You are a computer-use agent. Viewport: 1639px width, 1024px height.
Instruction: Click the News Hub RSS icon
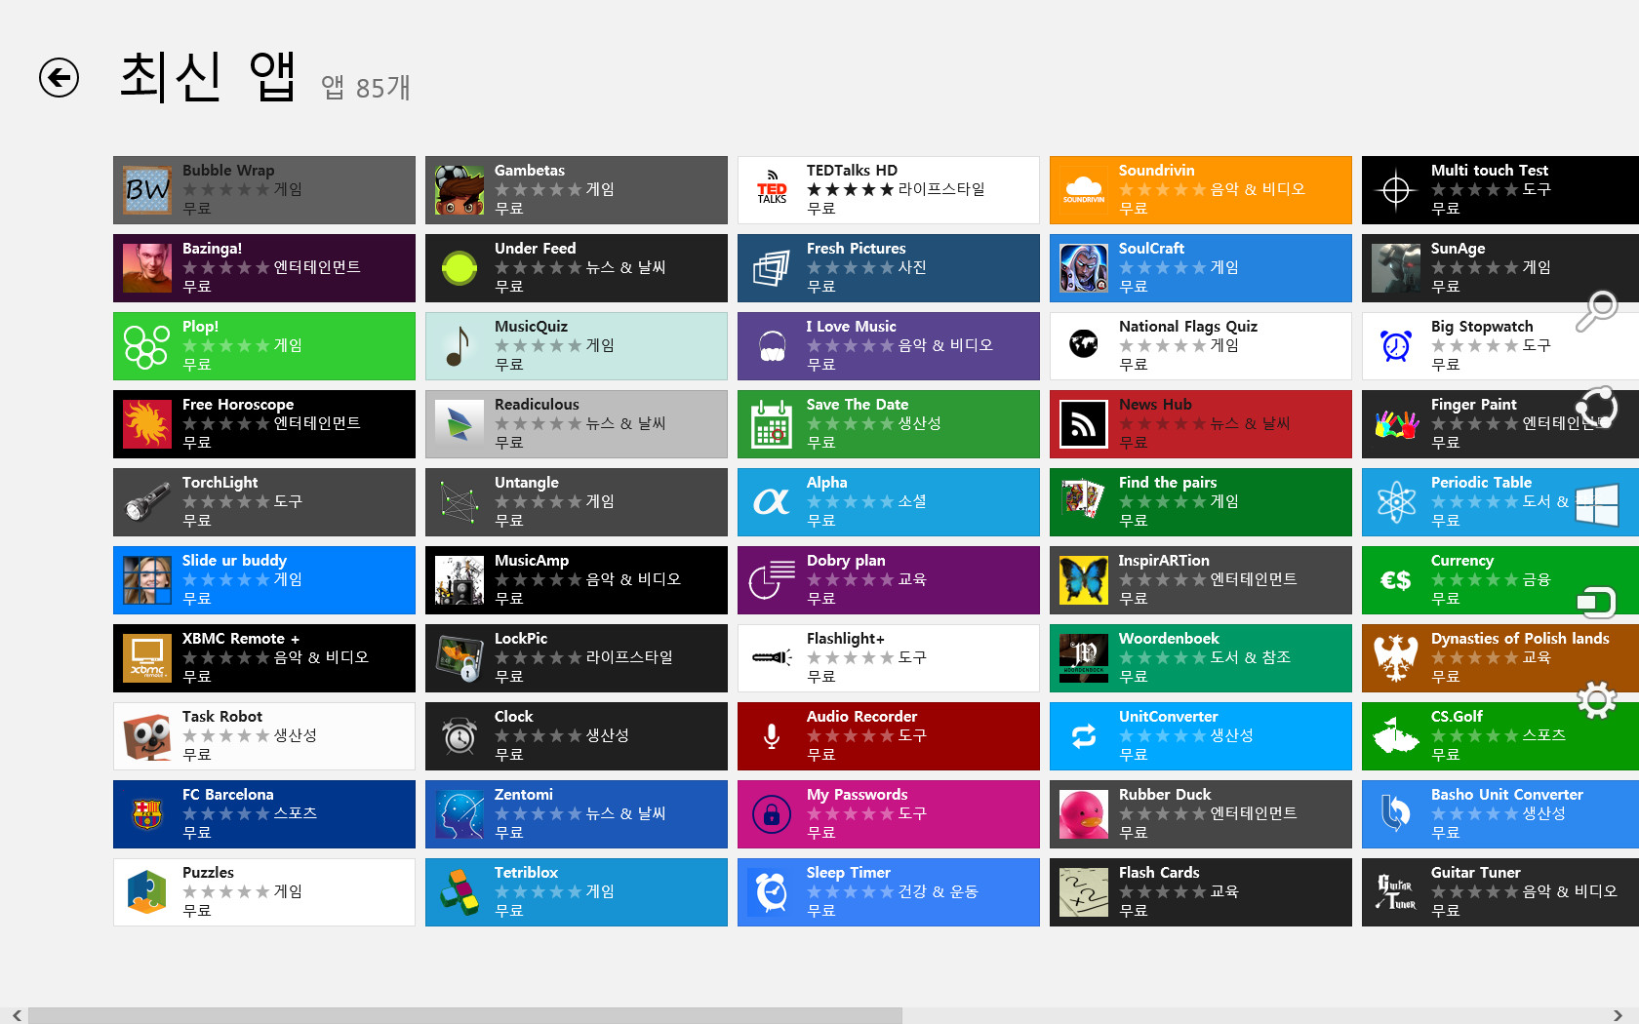tap(1084, 424)
